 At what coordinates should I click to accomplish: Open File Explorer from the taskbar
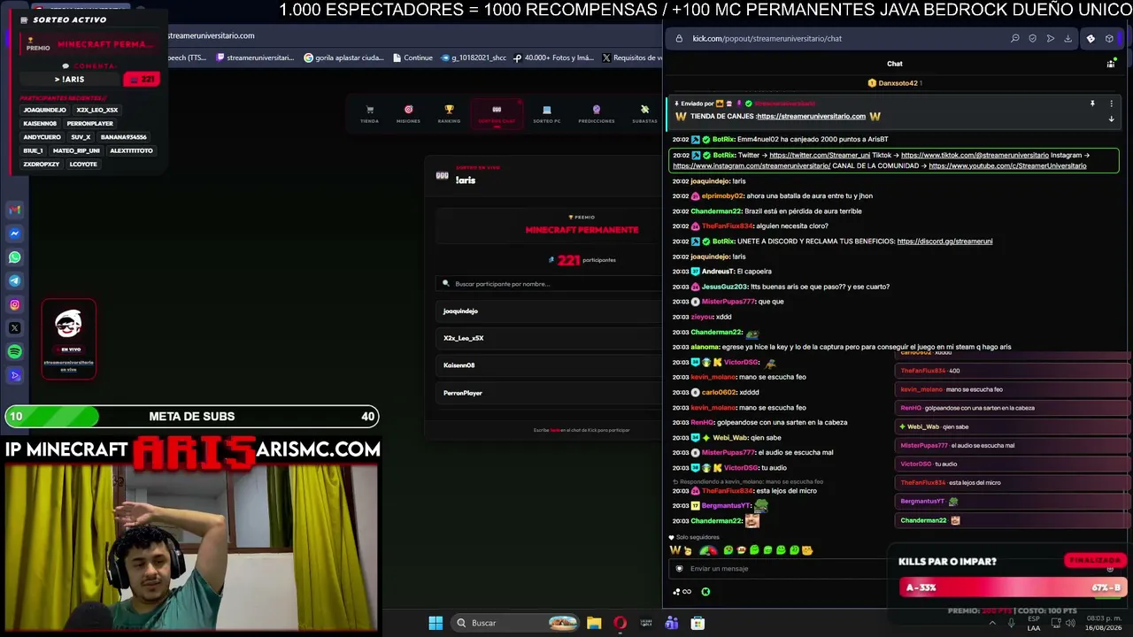[x=594, y=623]
